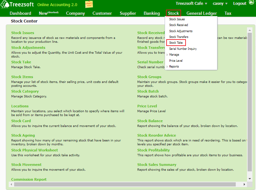The width and height of the screenshot is (256, 190).
Task: Click the Stock Ageing report link
Action: point(23,135)
